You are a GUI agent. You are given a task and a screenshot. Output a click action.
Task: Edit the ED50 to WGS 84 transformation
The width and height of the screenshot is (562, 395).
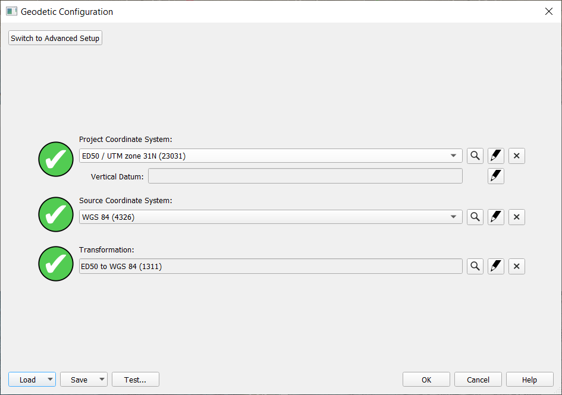(x=495, y=266)
